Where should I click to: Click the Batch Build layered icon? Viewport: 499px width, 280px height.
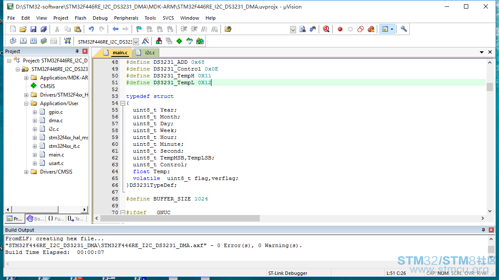(x=44, y=41)
